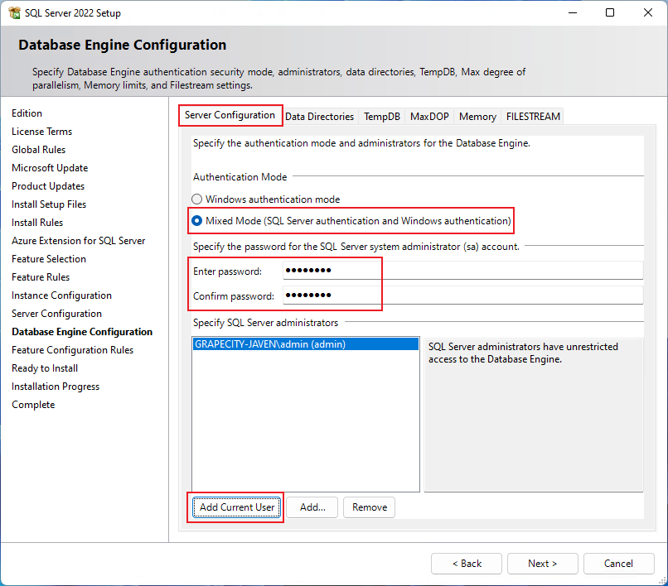Screen dimensions: 668x586
Task: Minimize the SQL Server Setup window
Action: 573,12
